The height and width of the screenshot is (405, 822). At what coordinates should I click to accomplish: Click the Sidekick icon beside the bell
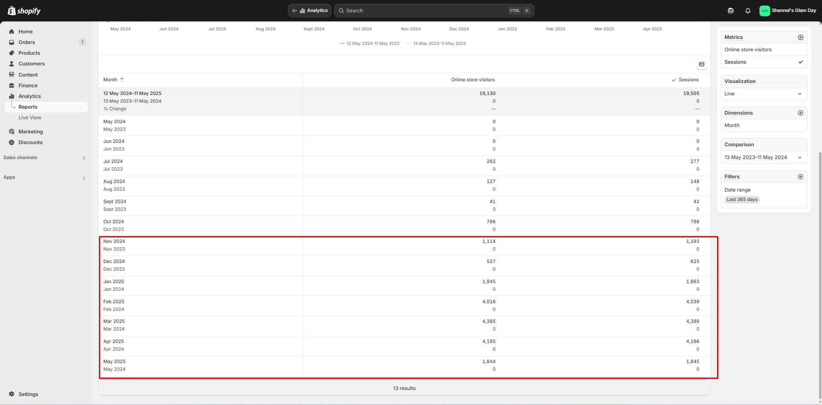(730, 11)
